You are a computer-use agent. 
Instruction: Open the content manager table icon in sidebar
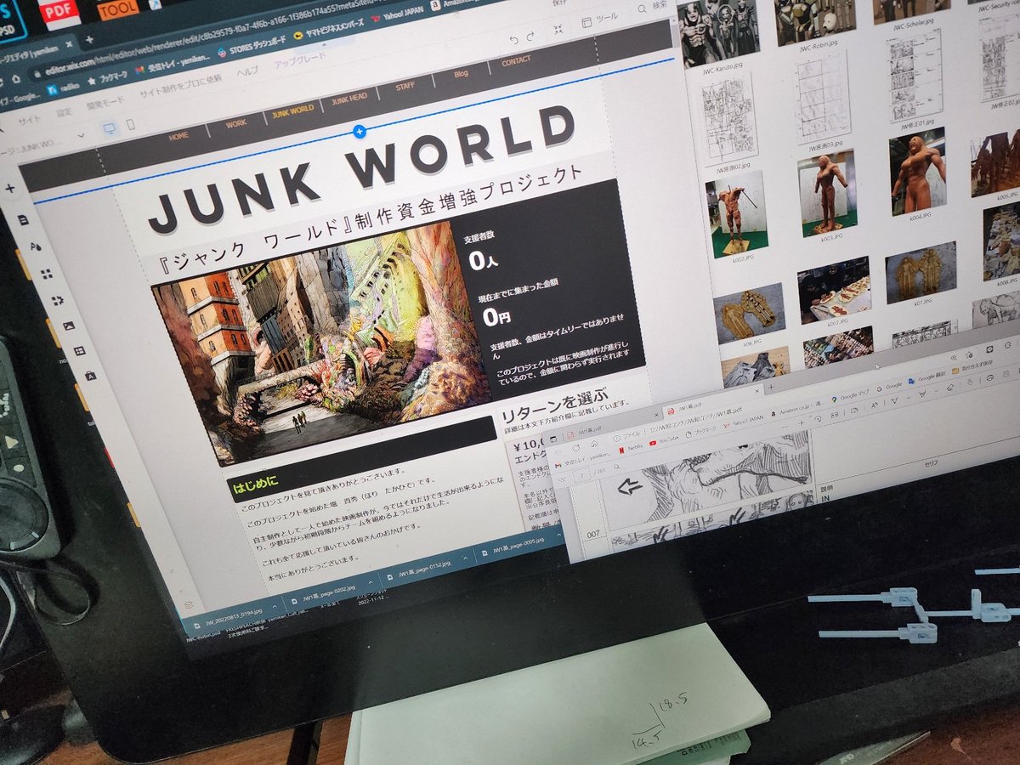(80, 350)
